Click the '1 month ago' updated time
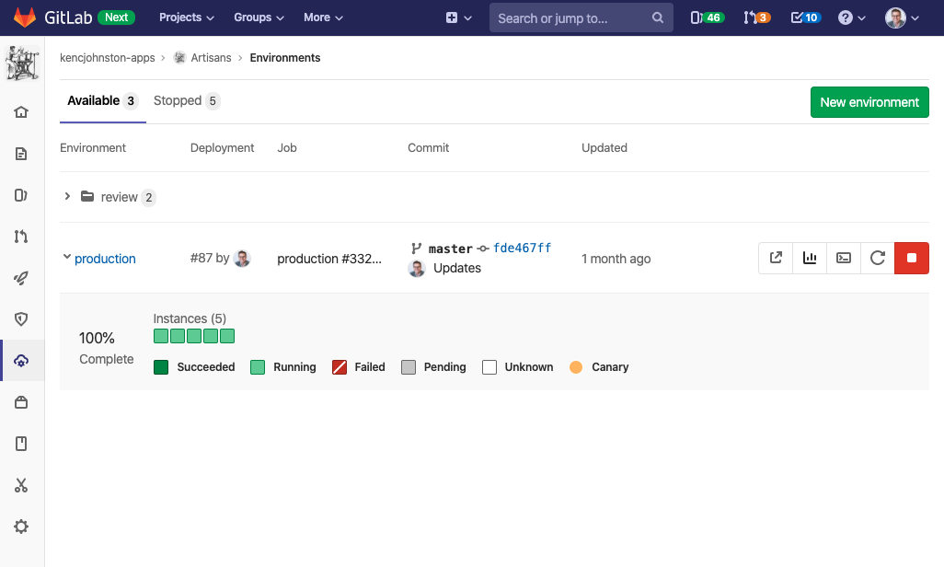 click(x=616, y=259)
